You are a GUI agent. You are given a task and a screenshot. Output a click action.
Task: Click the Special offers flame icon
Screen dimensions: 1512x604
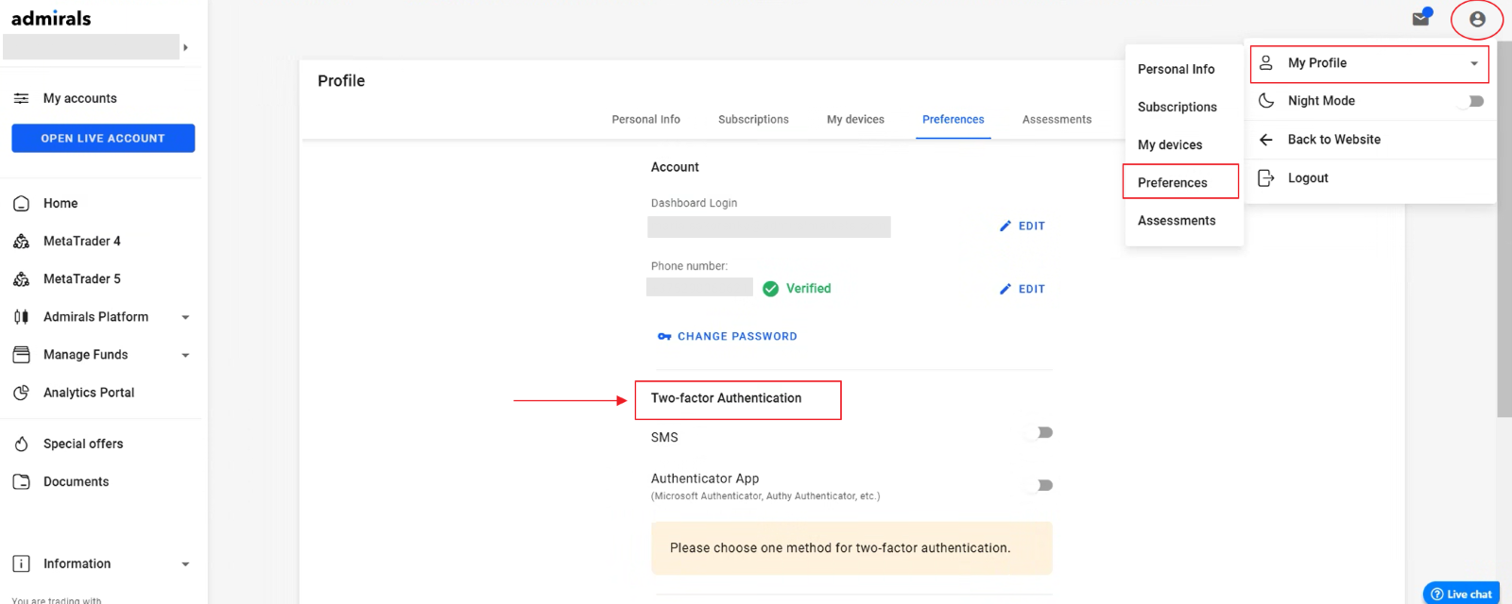pyautogui.click(x=21, y=444)
